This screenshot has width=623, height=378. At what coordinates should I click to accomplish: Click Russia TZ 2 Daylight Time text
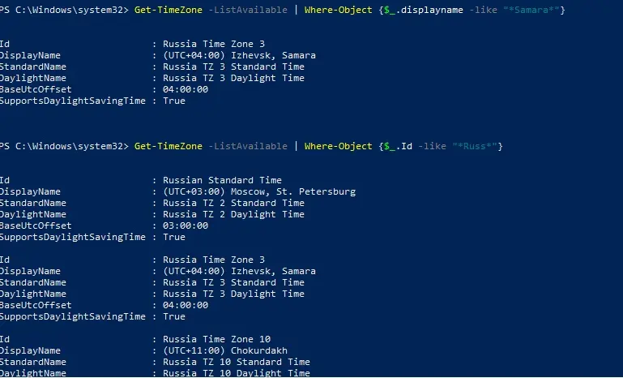click(x=233, y=214)
